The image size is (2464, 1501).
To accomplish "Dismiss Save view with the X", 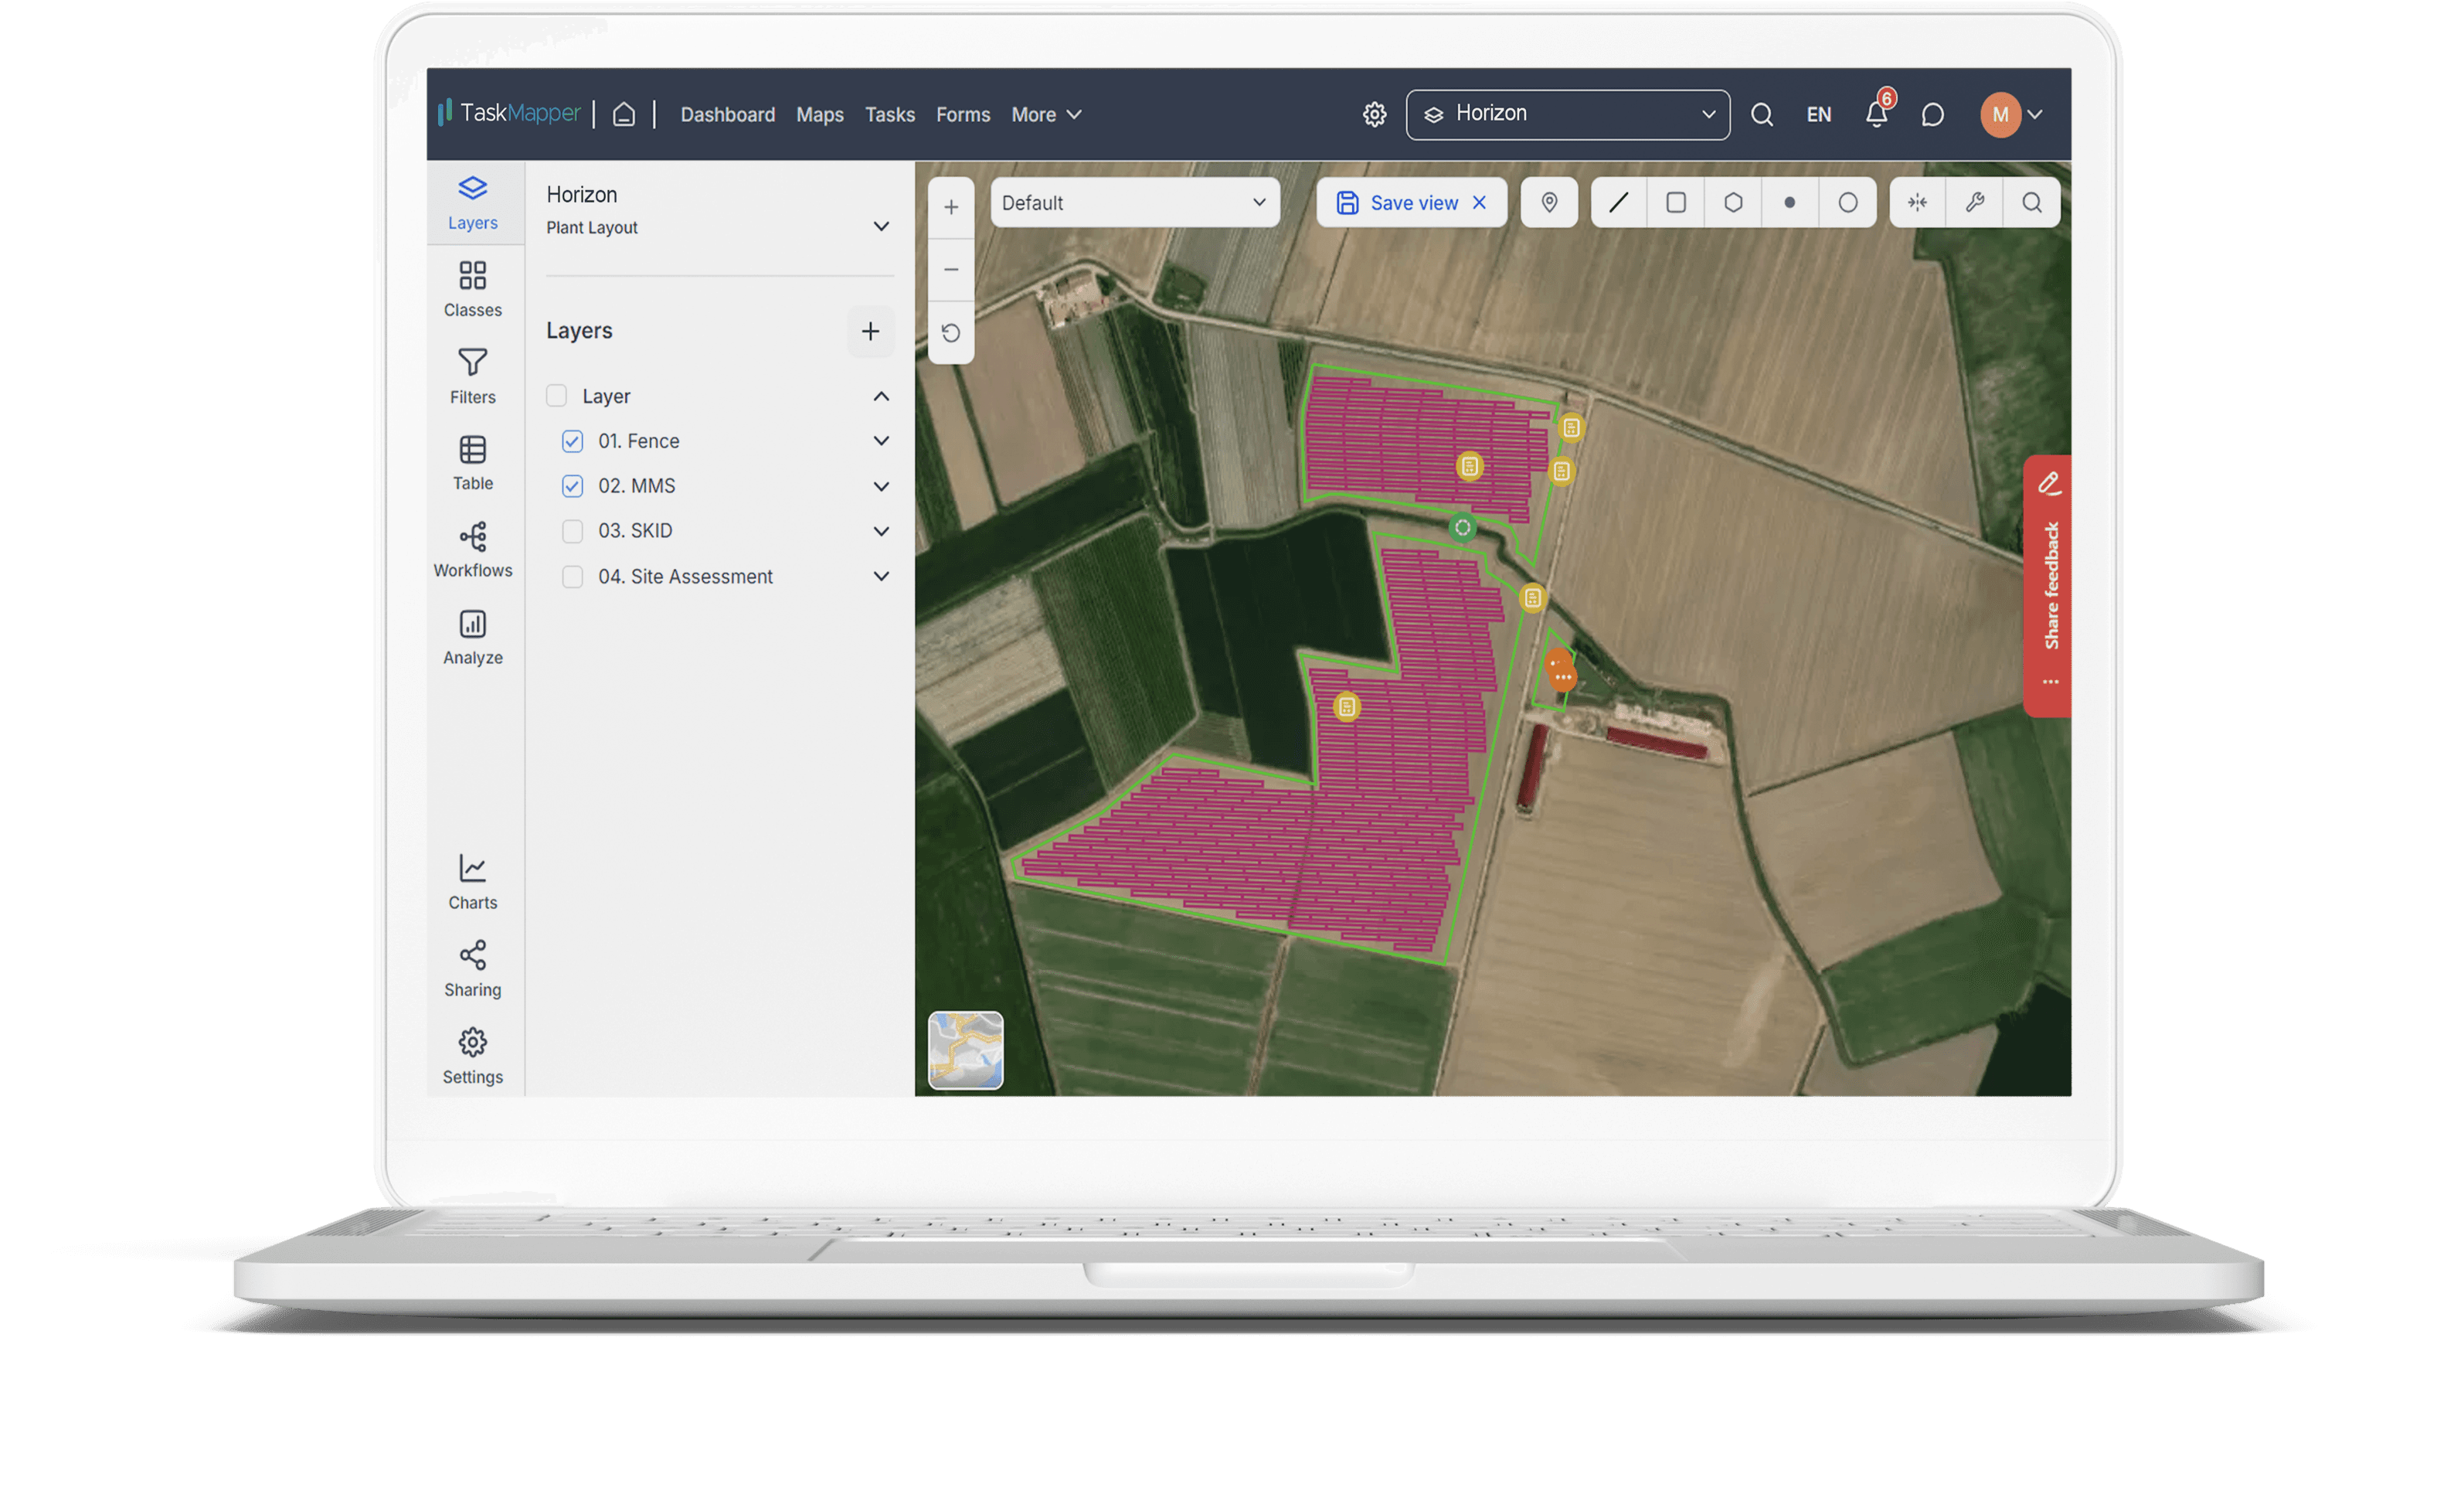I will (1479, 203).
